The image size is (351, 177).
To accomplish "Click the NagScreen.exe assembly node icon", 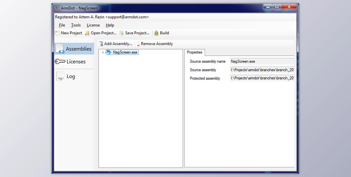I will pyautogui.click(x=109, y=52).
